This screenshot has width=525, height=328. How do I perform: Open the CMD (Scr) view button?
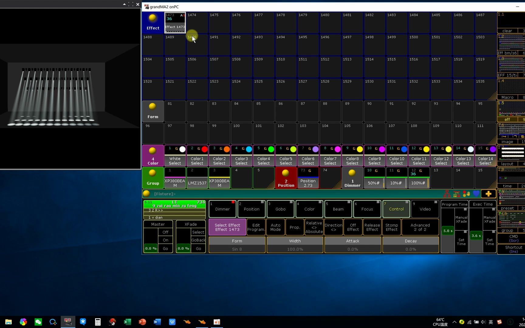(x=513, y=238)
